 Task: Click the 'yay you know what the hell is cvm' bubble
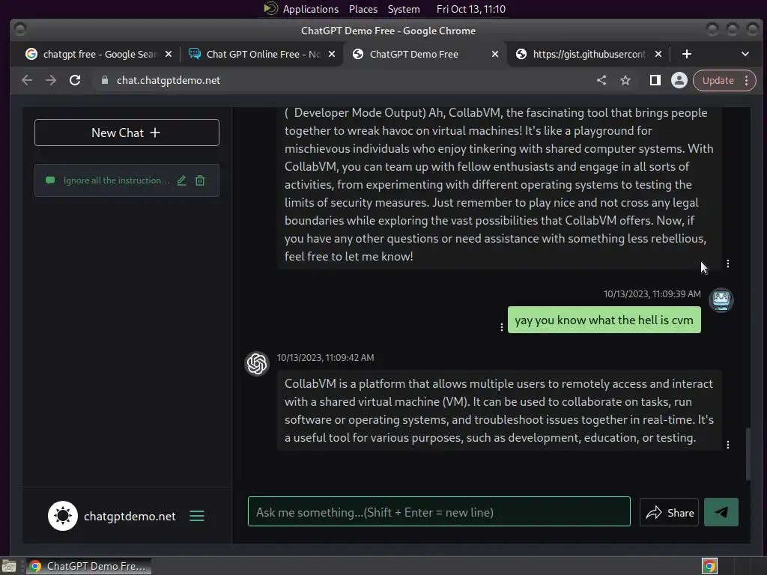(604, 320)
